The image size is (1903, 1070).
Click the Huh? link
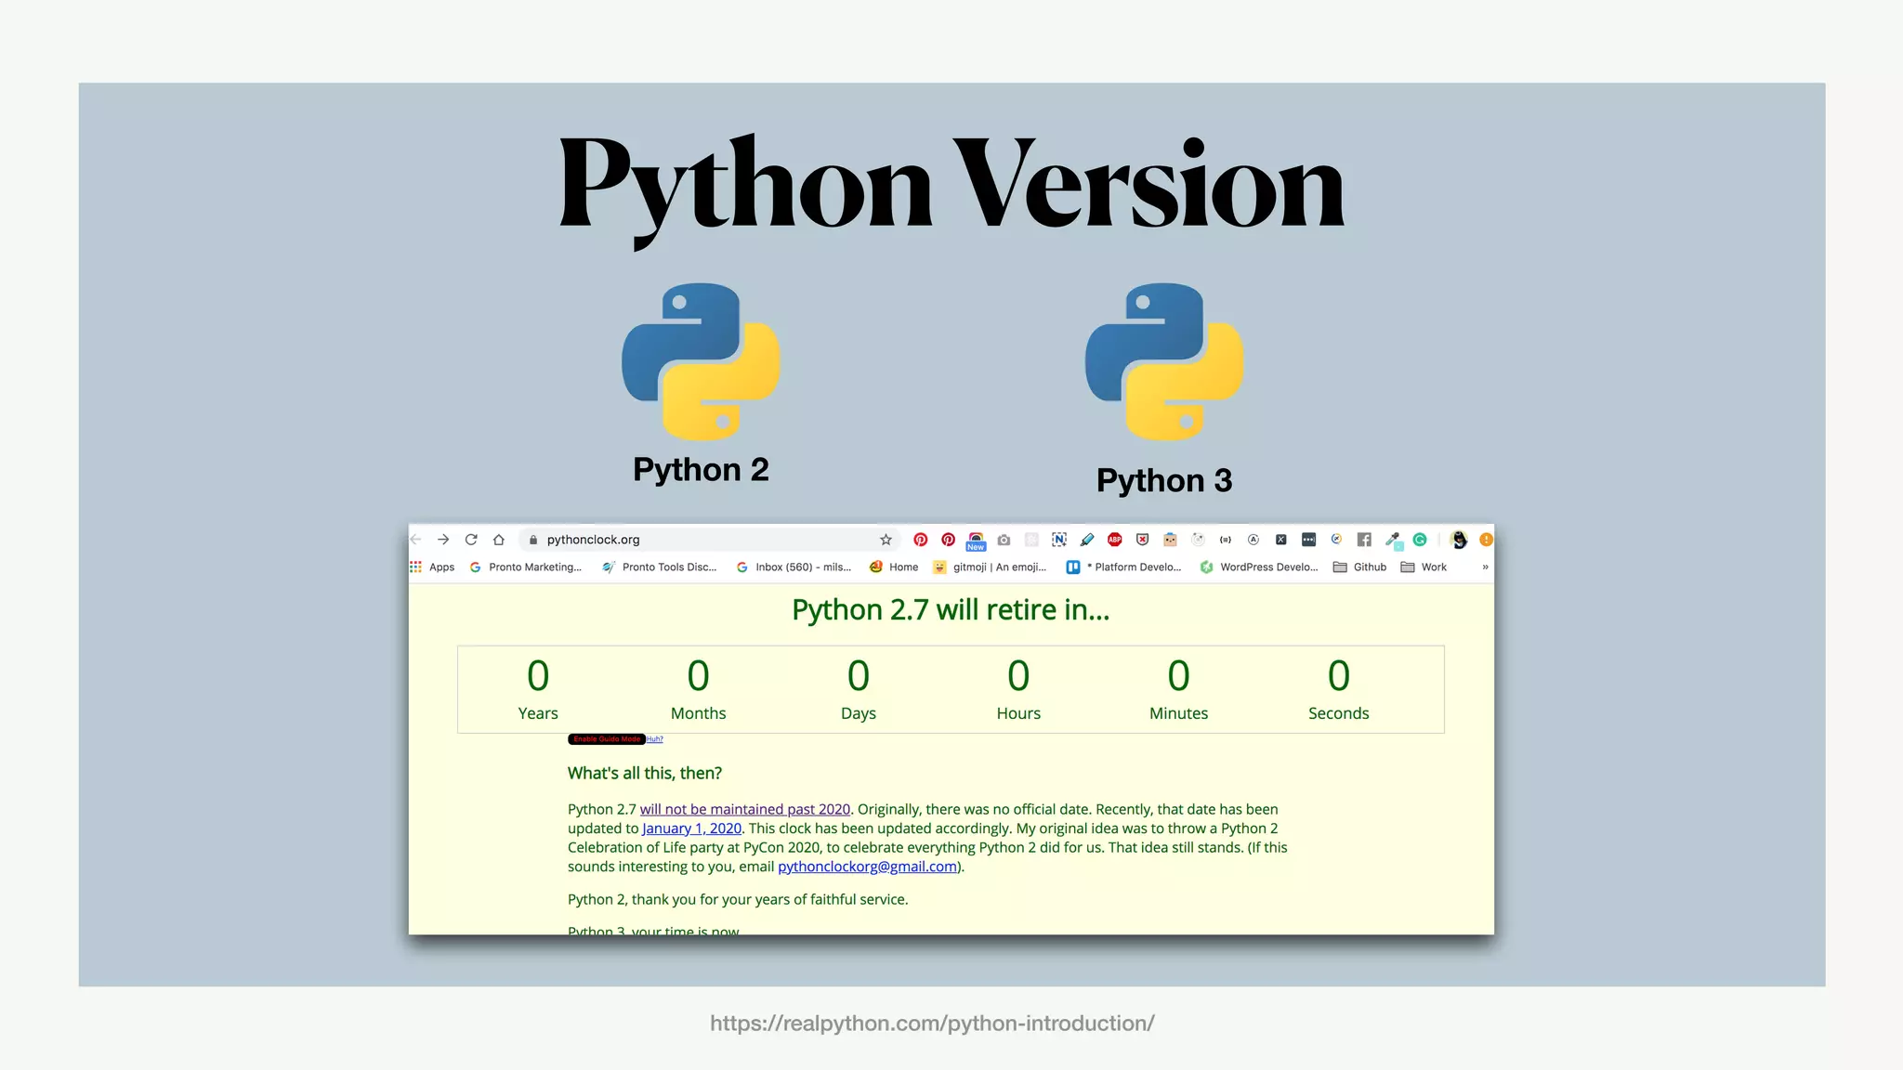[x=655, y=739]
